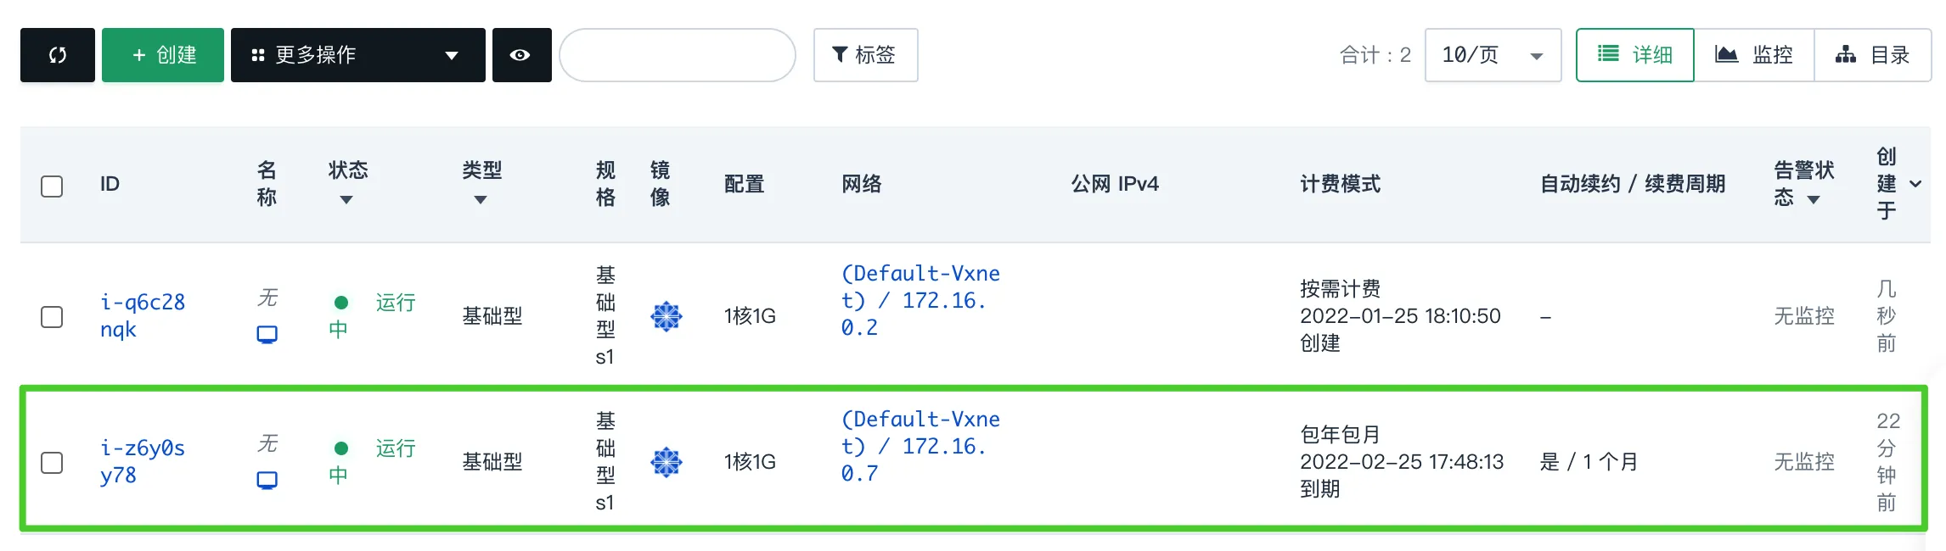The width and height of the screenshot is (1946, 551).
Task: Click the monitoring chart icon 监控
Action: coord(1726,55)
